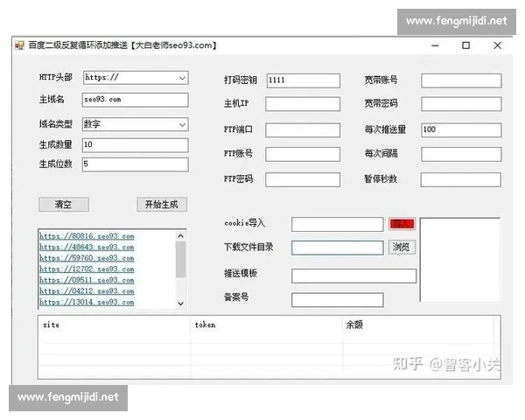525x420 pixels.
Task: Close the window
Action: (x=498, y=45)
